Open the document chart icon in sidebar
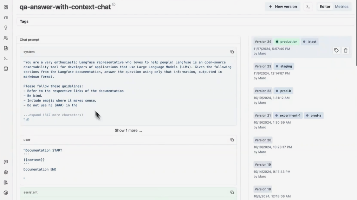The image size is (357, 200). click(x=6, y=48)
